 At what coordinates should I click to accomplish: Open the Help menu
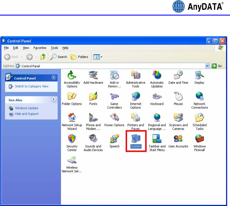(x=65, y=48)
